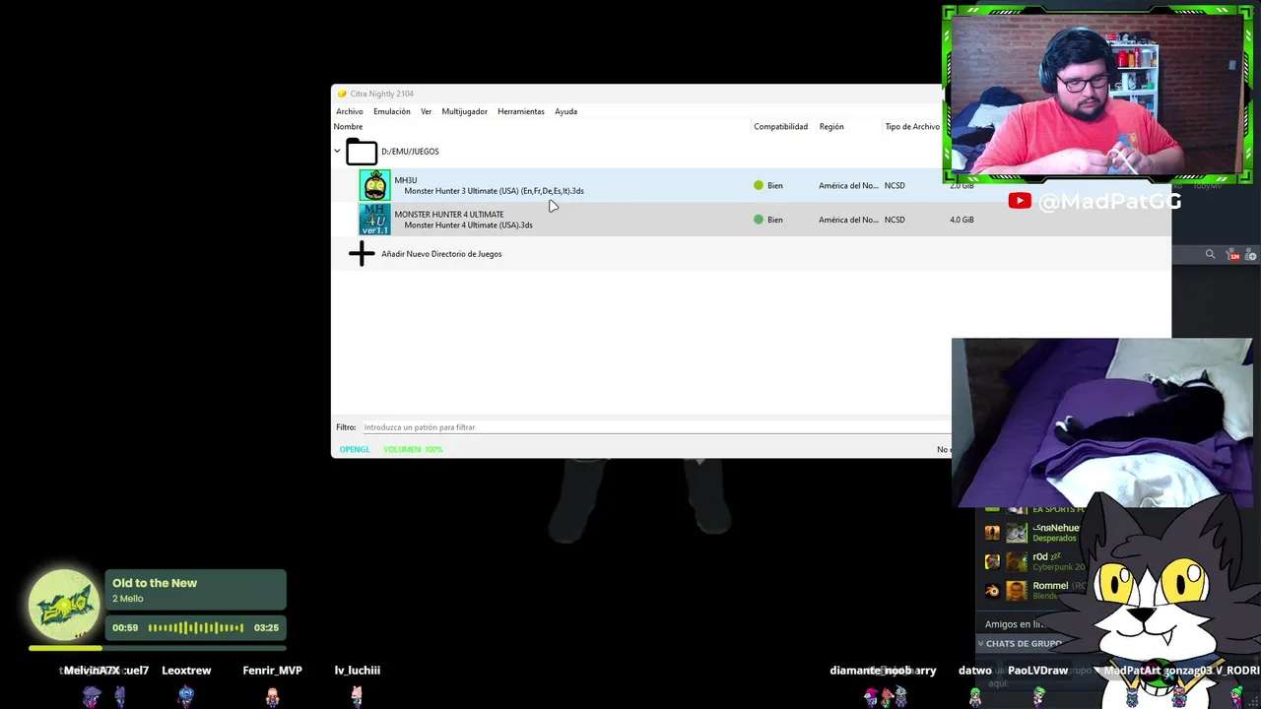Click the audio waveform between 00:59 and 03:25
The image size is (1261, 709).
(196, 627)
